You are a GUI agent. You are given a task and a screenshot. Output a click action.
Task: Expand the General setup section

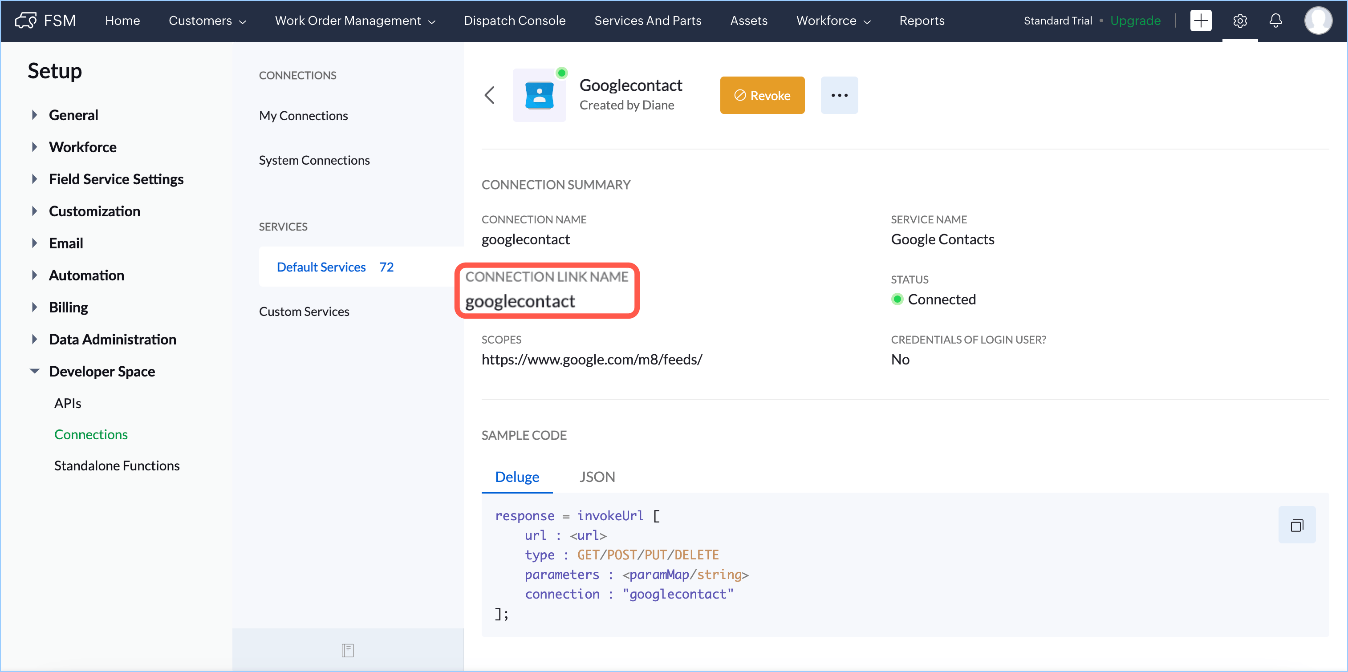[35, 115]
